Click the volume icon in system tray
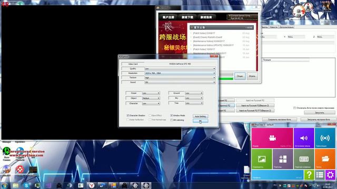Image resolution: width=337 pixels, height=189 pixels. pos(318,185)
